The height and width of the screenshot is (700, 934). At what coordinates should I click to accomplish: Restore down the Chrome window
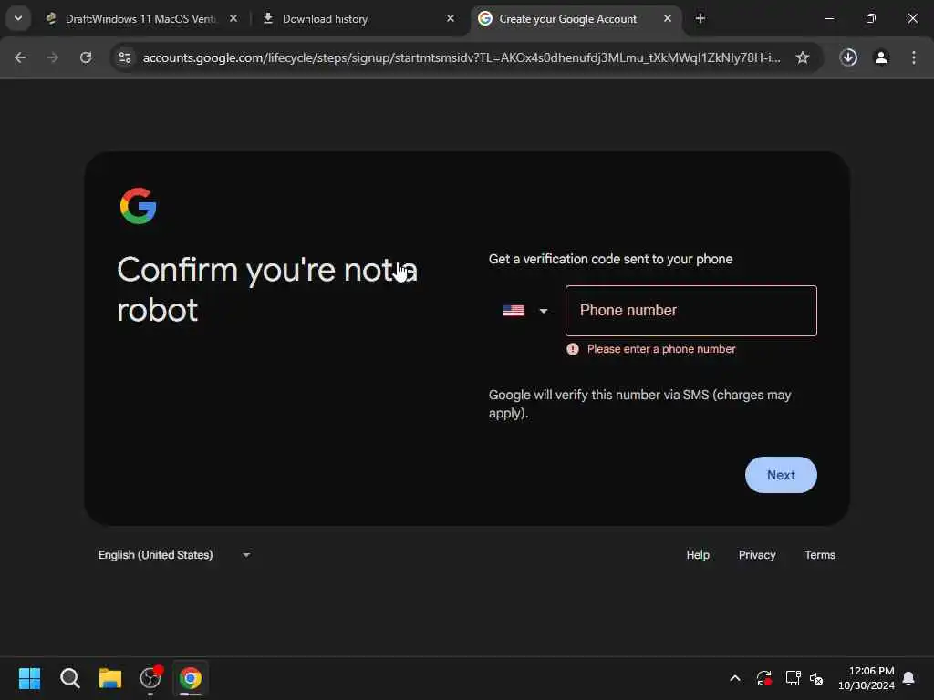(x=871, y=18)
